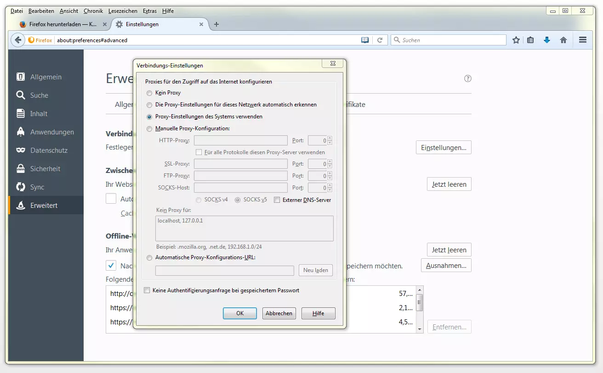Select Manuelle Proxy-Konfiguration option
Image resolution: width=603 pixels, height=373 pixels.
pyautogui.click(x=149, y=129)
